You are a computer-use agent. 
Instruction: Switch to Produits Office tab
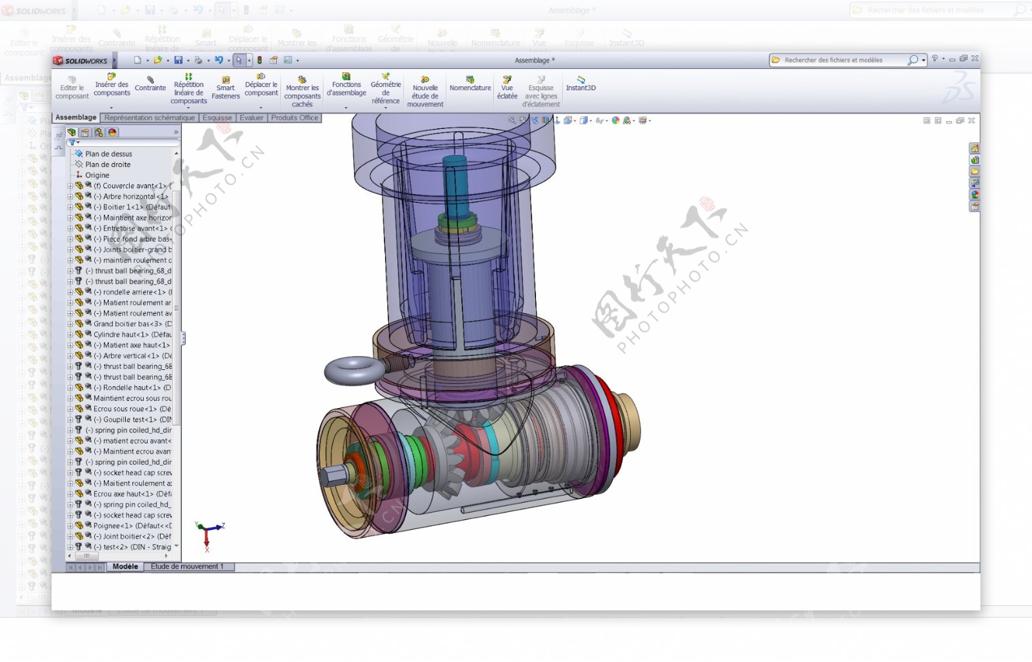tap(295, 118)
